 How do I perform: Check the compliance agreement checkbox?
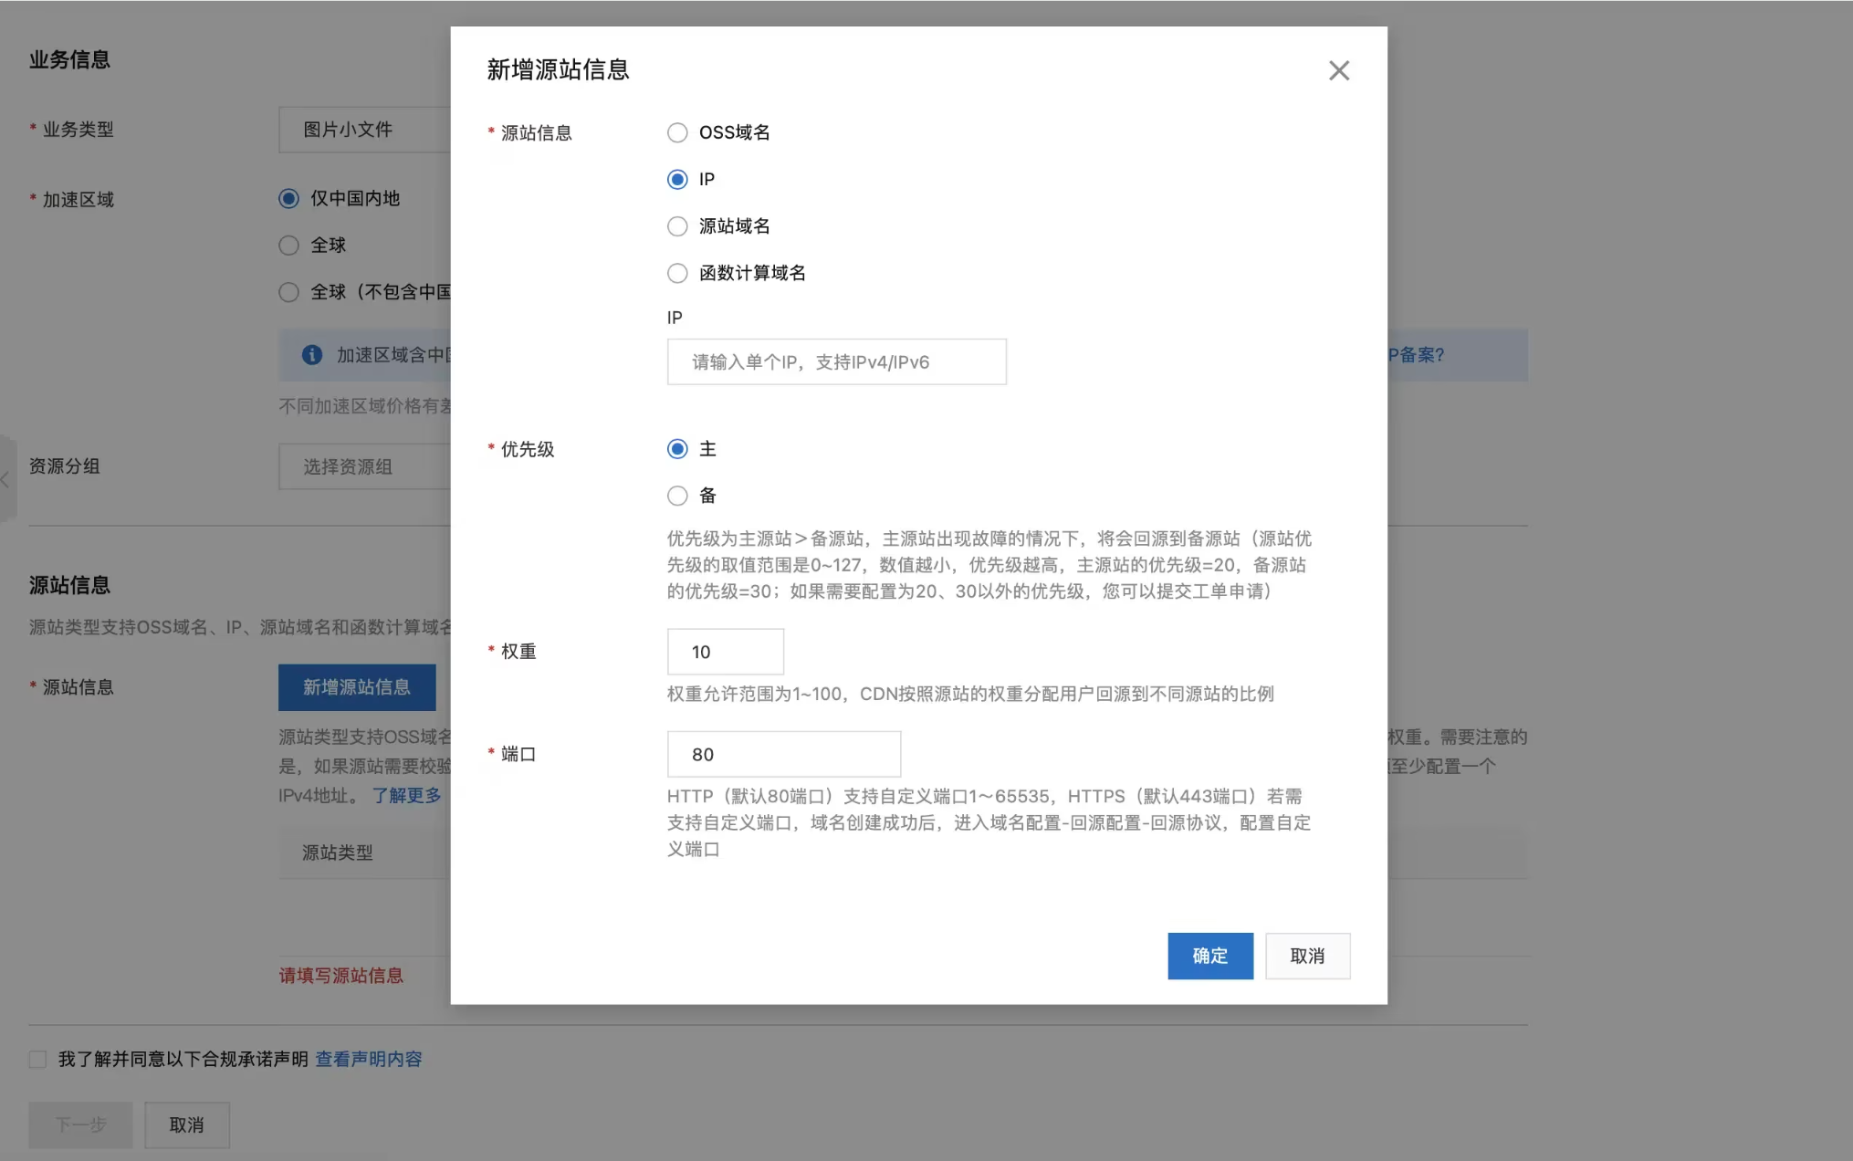point(37,1059)
